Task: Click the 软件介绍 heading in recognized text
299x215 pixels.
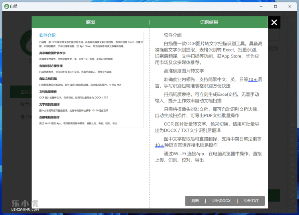Action: (173, 35)
